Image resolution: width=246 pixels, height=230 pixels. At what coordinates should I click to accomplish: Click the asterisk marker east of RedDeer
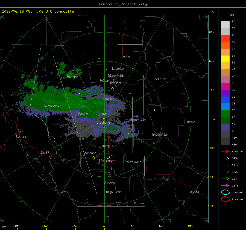[130, 94]
